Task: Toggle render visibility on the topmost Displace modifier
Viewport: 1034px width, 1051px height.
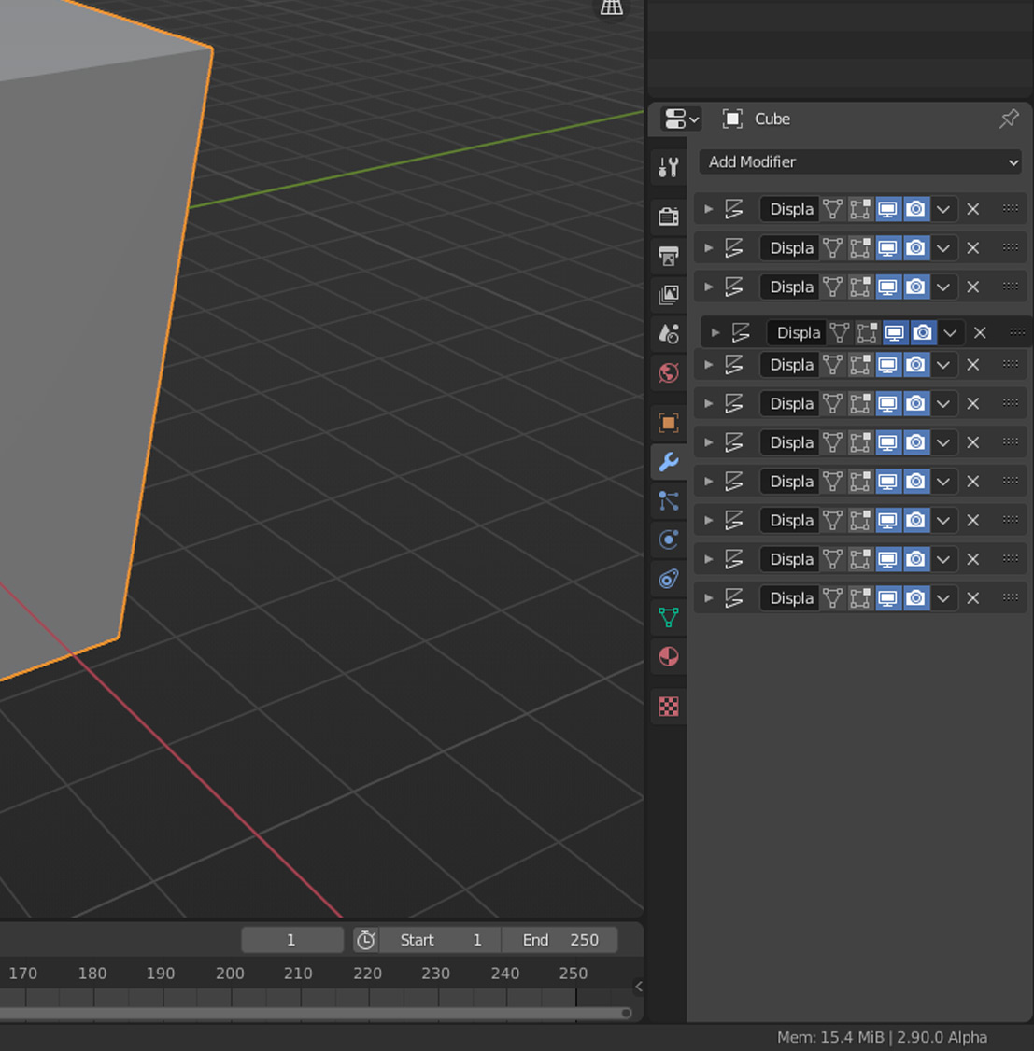Action: click(916, 209)
